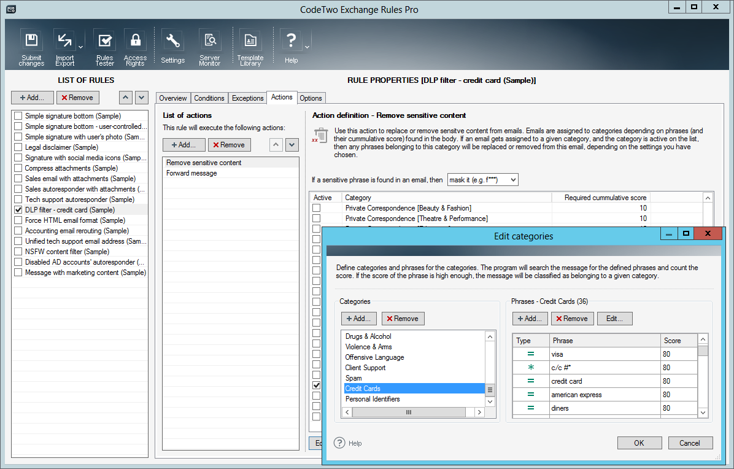Add a new phrase to Credit Cards
734x469 pixels.
(x=530, y=318)
